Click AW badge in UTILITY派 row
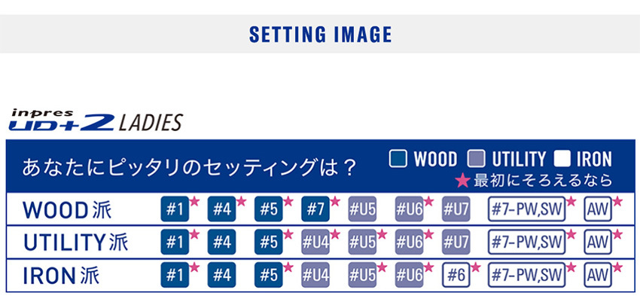This screenshot has width=640, height=308. [x=598, y=242]
